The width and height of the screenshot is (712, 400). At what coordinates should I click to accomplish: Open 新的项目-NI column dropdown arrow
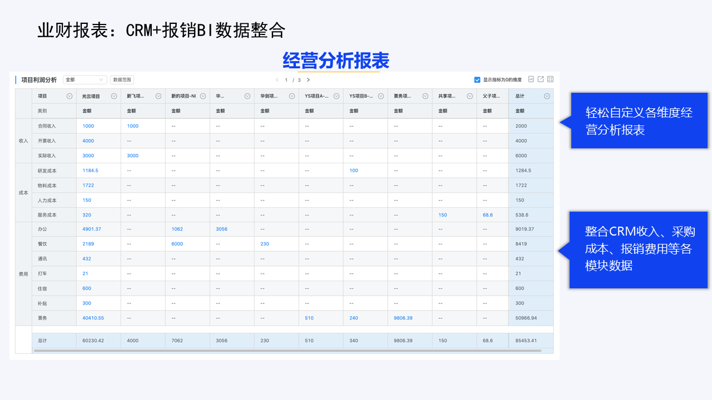(x=202, y=96)
